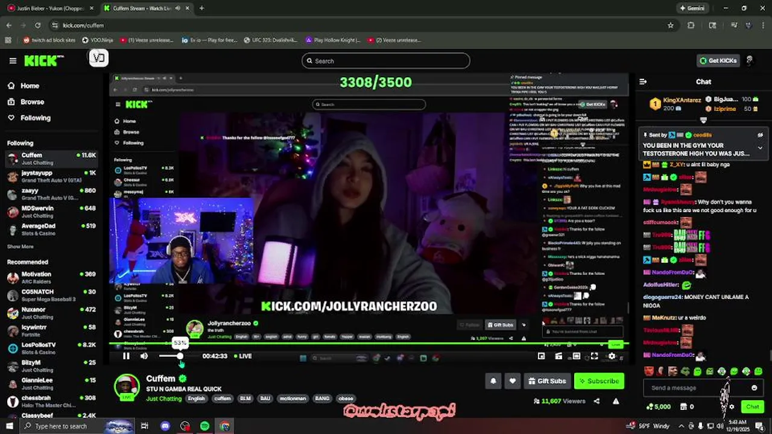Unpin the pinned chat message icon

point(760,135)
